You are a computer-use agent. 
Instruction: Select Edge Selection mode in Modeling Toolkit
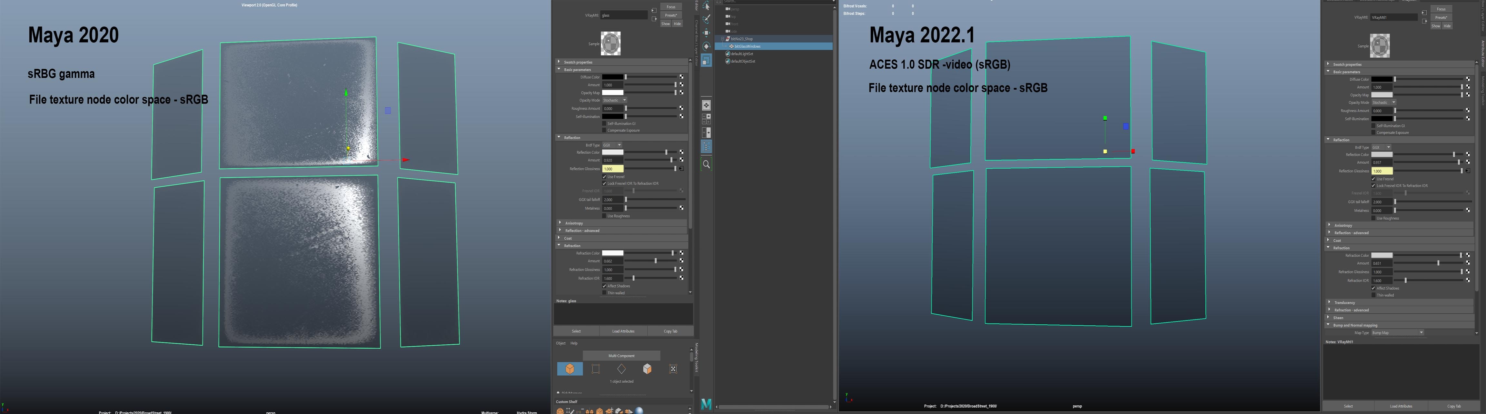point(621,369)
